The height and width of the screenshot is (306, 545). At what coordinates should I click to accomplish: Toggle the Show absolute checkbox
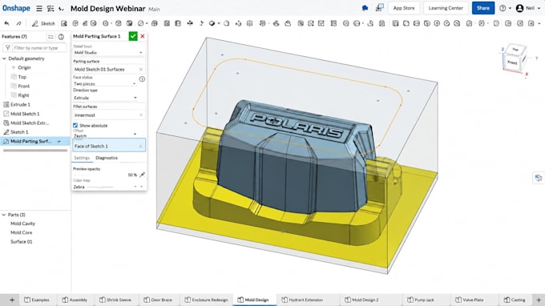tap(75, 126)
